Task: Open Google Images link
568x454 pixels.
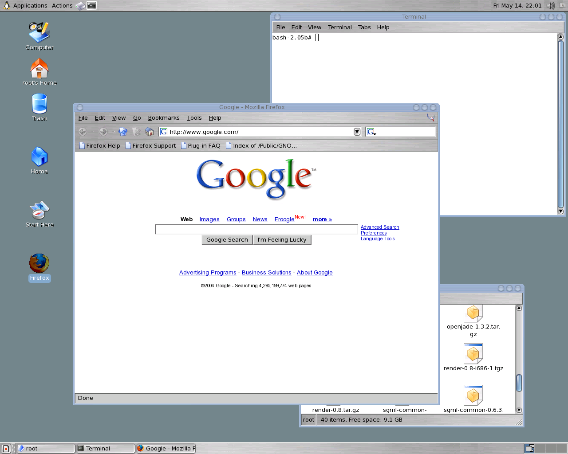Action: tap(209, 219)
